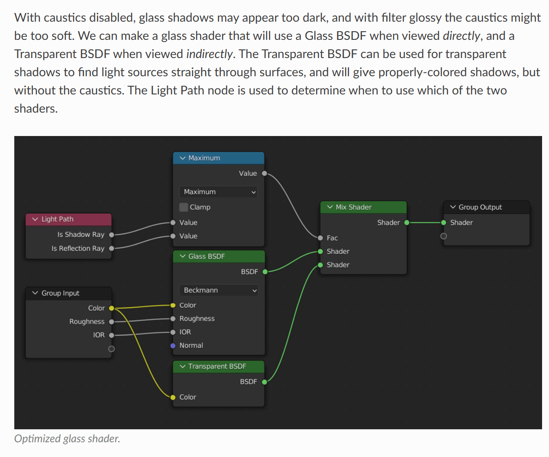This screenshot has height=457, width=549.
Task: Open the Beckmann distribution dropdown
Action: [218, 290]
